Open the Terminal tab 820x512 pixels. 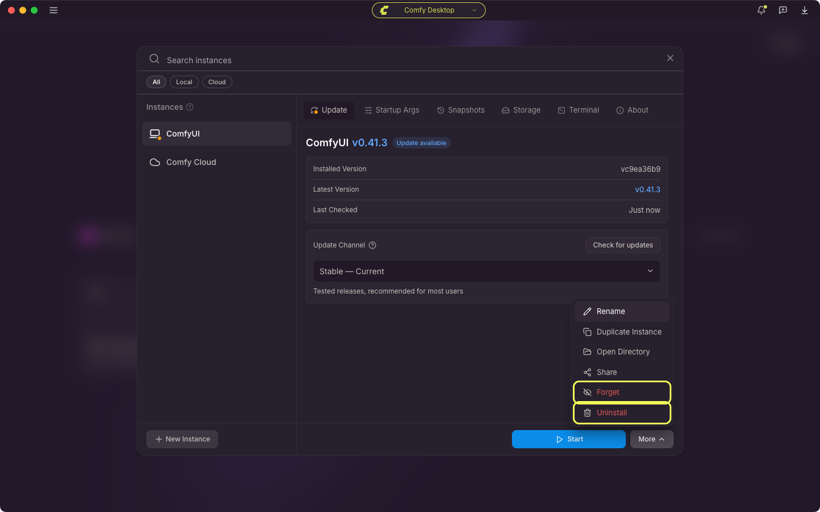[578, 110]
